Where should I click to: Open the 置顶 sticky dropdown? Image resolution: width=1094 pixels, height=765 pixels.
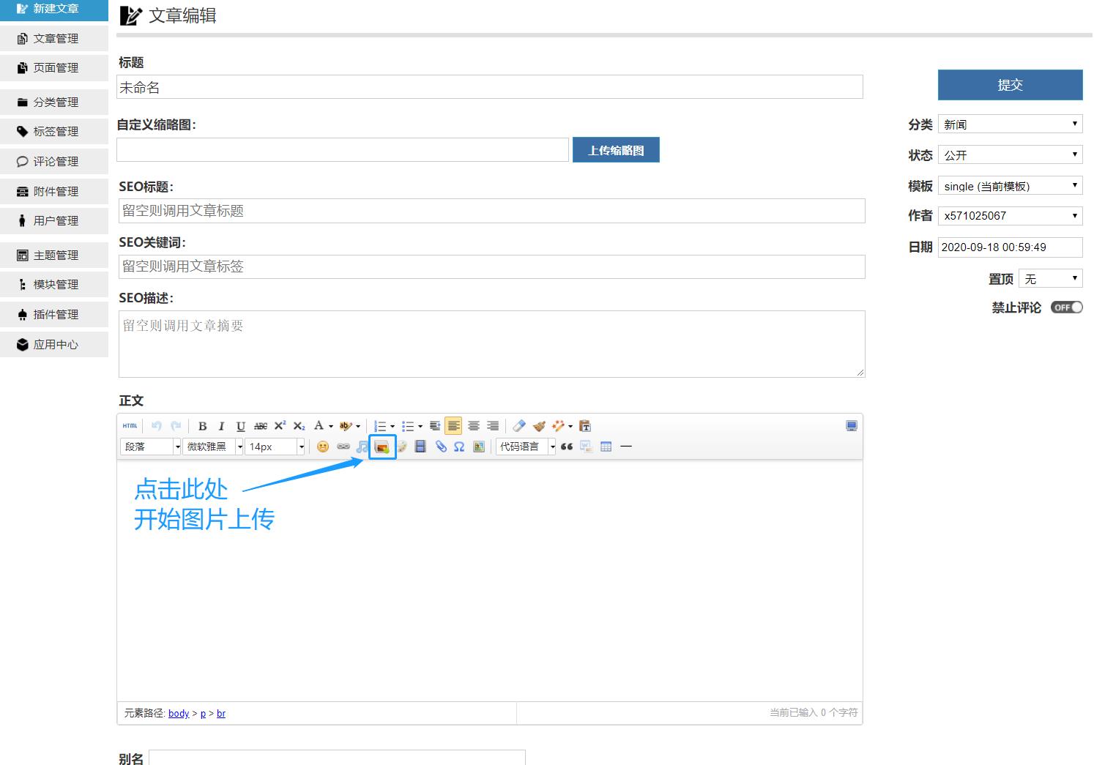click(x=1051, y=279)
